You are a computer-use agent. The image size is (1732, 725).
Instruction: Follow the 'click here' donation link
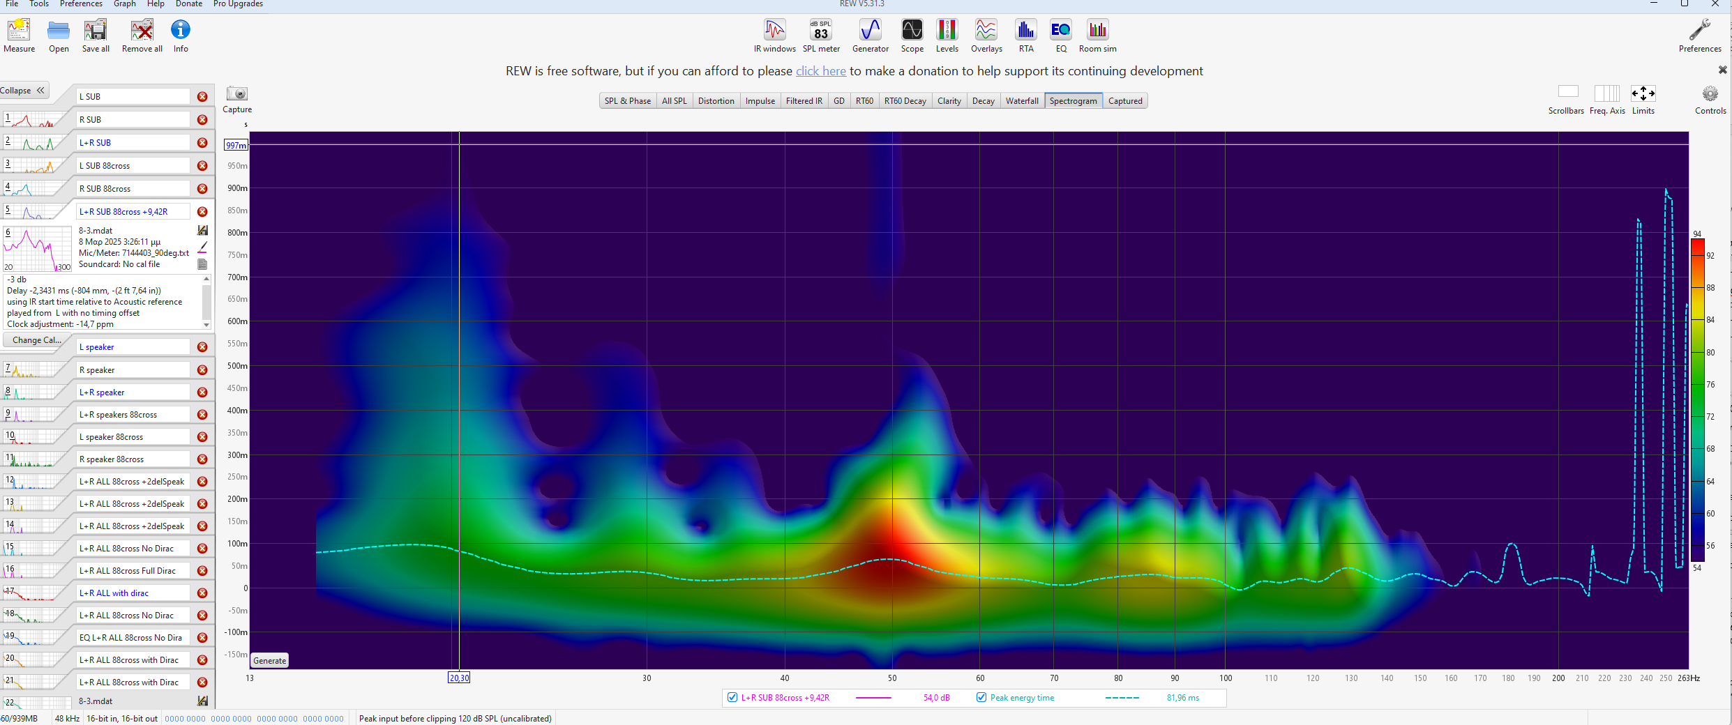pos(820,71)
